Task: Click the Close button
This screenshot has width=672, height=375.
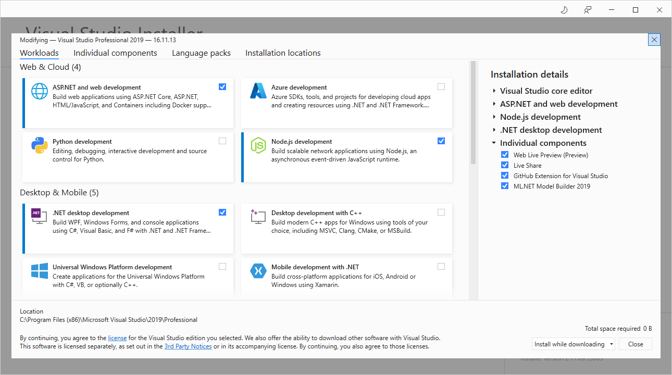Action: pos(636,344)
